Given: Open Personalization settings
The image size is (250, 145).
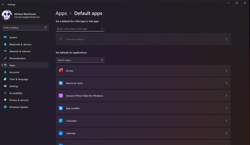Looking at the screenshot, I should 25,58.
